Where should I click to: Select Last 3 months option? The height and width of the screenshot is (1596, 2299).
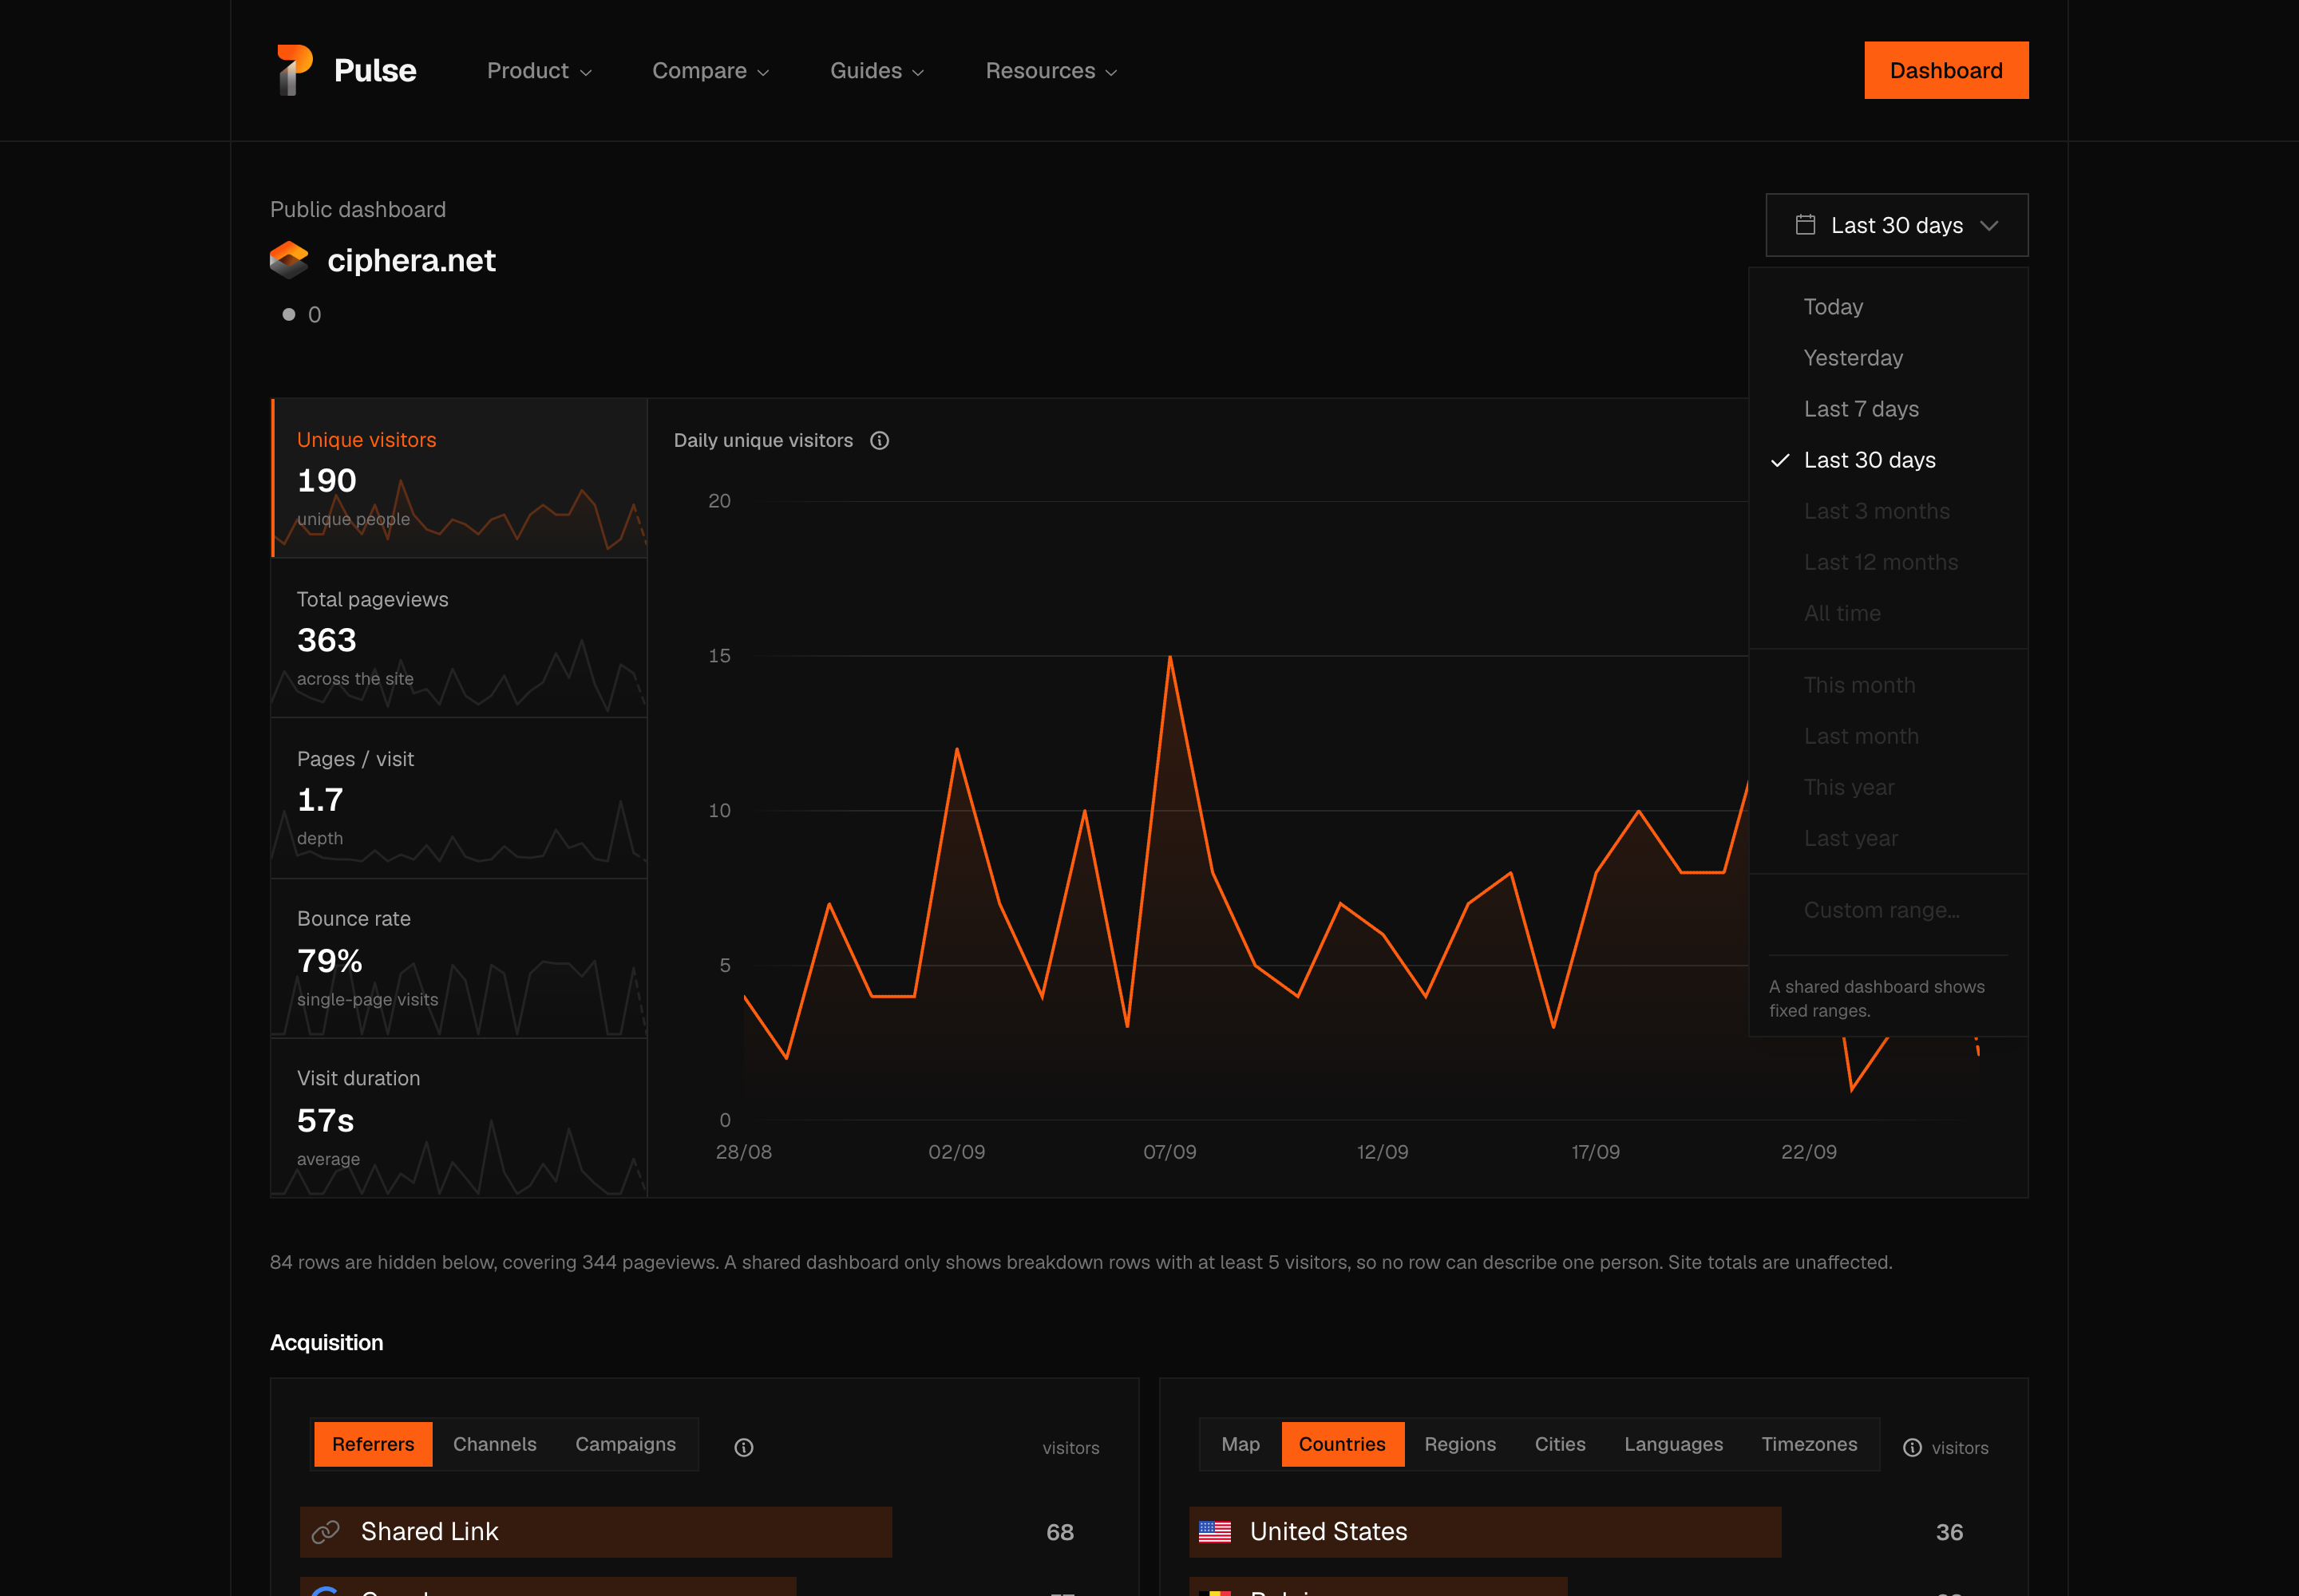coord(1888,511)
